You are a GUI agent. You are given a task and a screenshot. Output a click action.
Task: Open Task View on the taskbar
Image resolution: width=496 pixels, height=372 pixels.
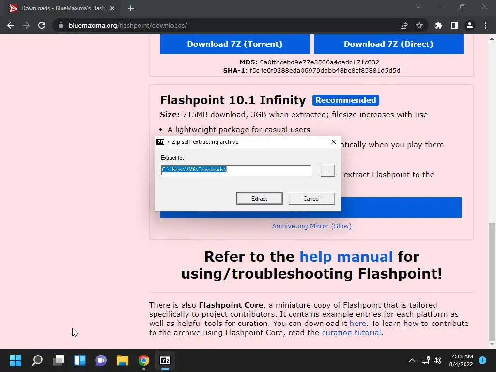click(59, 360)
